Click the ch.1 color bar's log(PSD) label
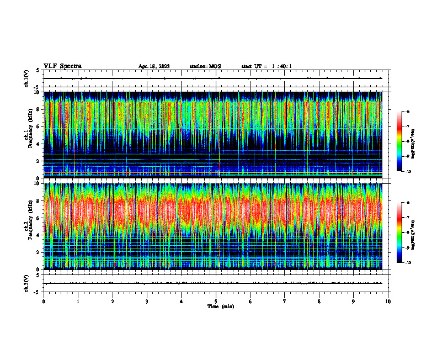 (413, 144)
